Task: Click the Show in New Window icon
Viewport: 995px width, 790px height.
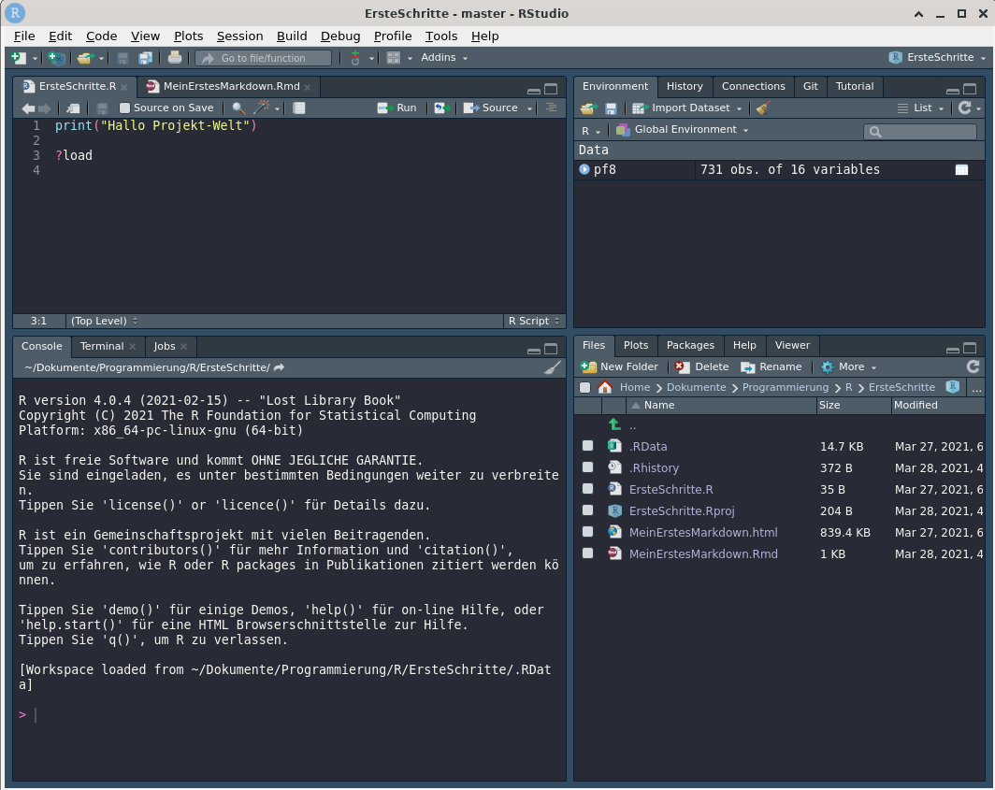Action: pyautogui.click(x=74, y=108)
